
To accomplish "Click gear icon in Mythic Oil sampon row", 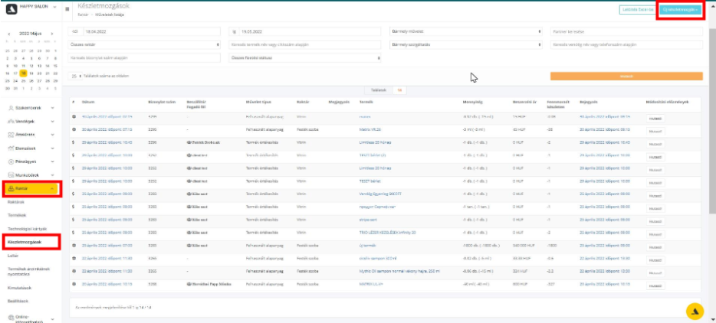I will [x=74, y=271].
